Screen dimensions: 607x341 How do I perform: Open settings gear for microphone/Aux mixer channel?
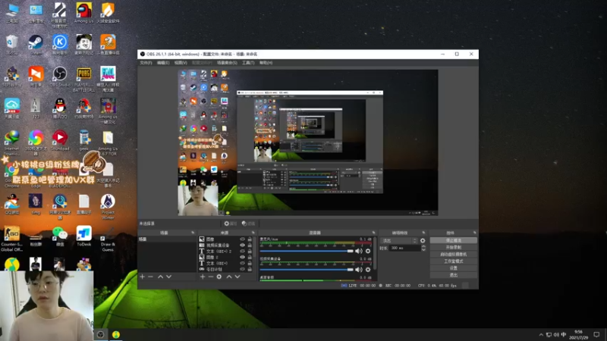pos(368,251)
